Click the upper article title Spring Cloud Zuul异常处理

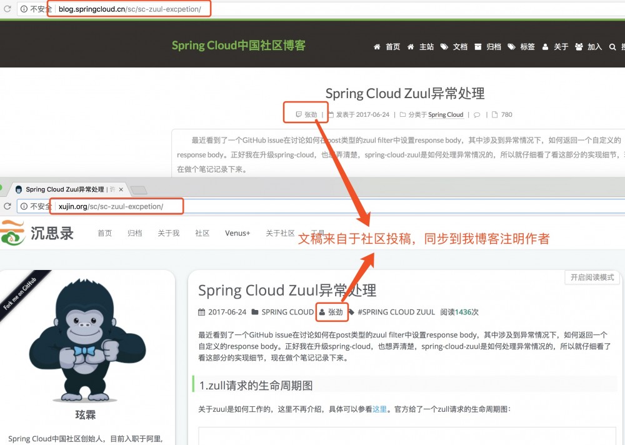[405, 93]
